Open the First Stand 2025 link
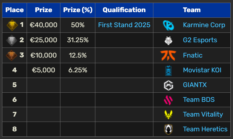 pyautogui.click(x=124, y=25)
